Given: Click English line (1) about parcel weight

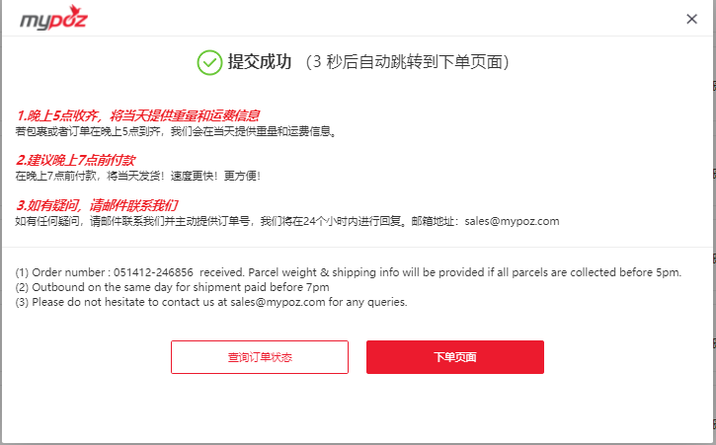Looking at the screenshot, I should coord(349,272).
